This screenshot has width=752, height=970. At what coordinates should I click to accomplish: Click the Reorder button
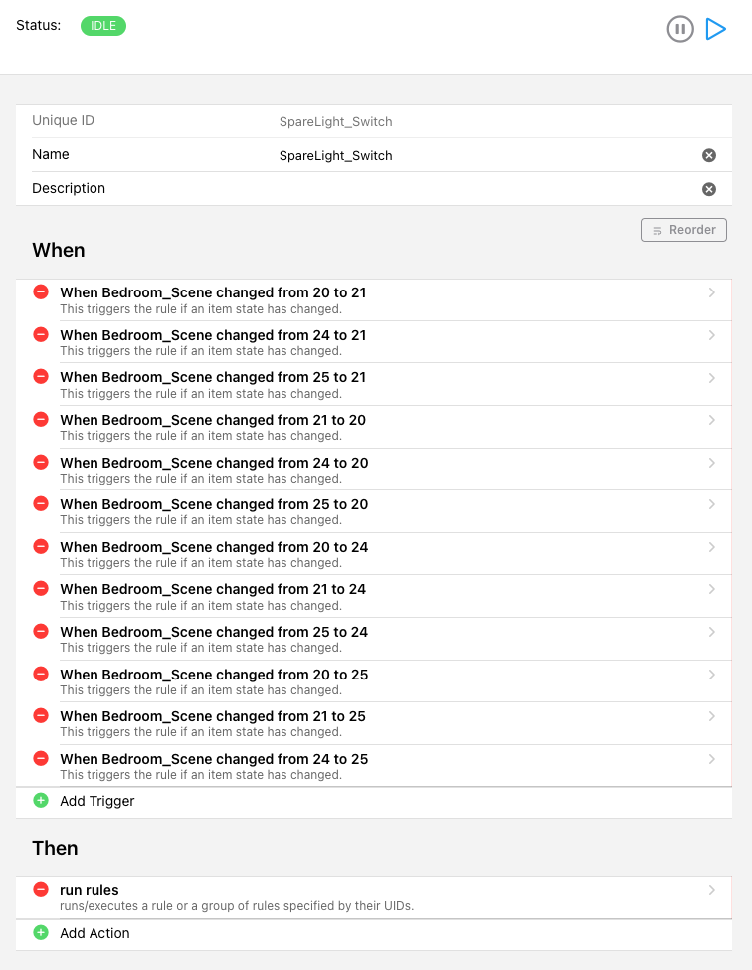click(684, 230)
